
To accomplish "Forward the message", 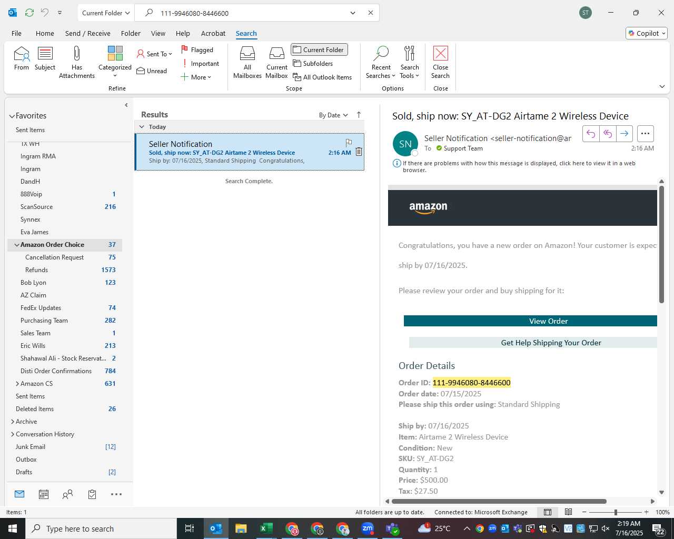I will pyautogui.click(x=624, y=134).
